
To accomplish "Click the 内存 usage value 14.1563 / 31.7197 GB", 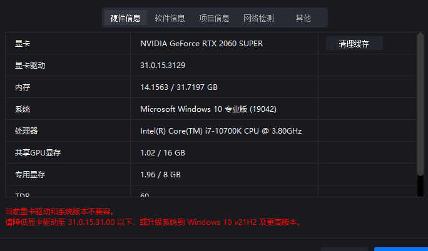I will tap(179, 87).
